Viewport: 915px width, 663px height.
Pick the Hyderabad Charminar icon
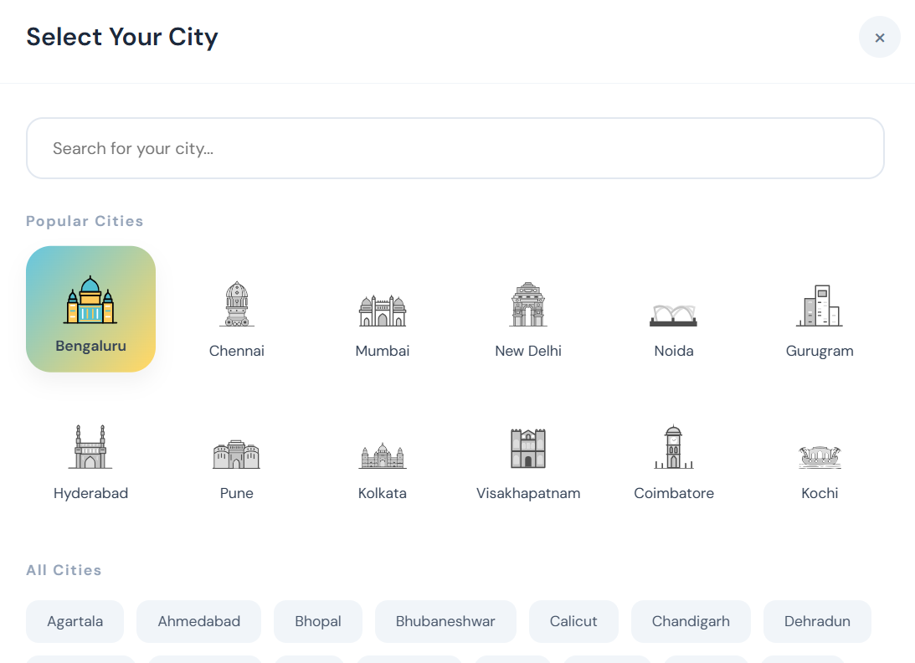[x=90, y=447]
